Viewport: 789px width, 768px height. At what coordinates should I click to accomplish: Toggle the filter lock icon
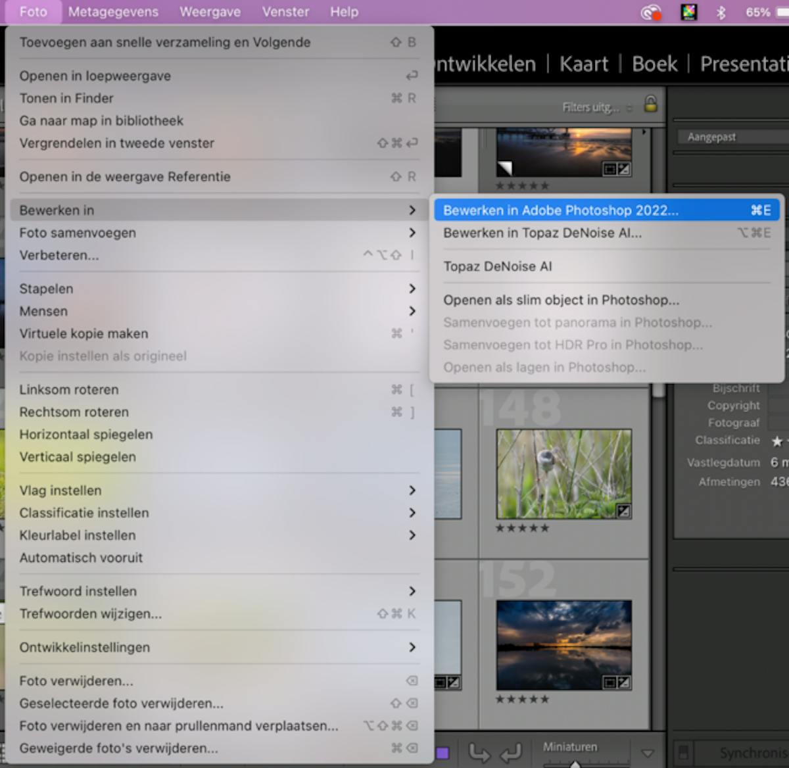point(650,104)
